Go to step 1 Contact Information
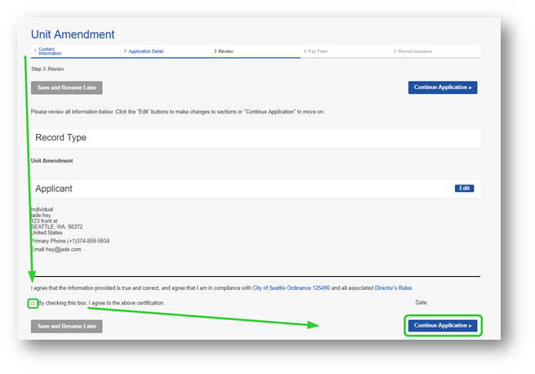This screenshot has height=374, width=535. 49,51
